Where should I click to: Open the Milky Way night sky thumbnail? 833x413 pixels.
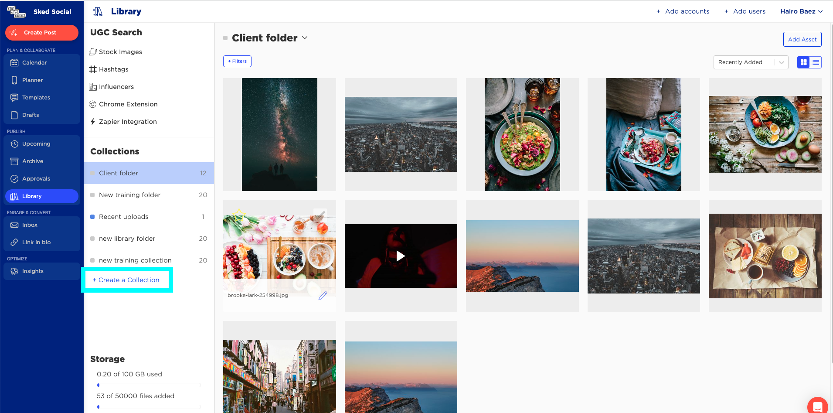click(x=279, y=134)
